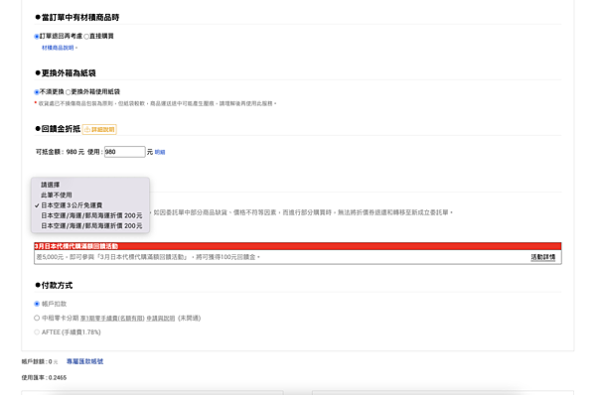
Task: Open the 材積商品說明 link
Action: [58, 48]
